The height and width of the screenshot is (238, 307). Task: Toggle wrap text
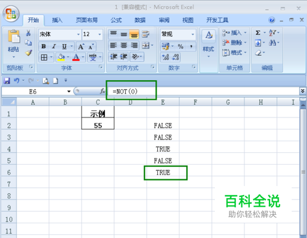[x=146, y=34]
